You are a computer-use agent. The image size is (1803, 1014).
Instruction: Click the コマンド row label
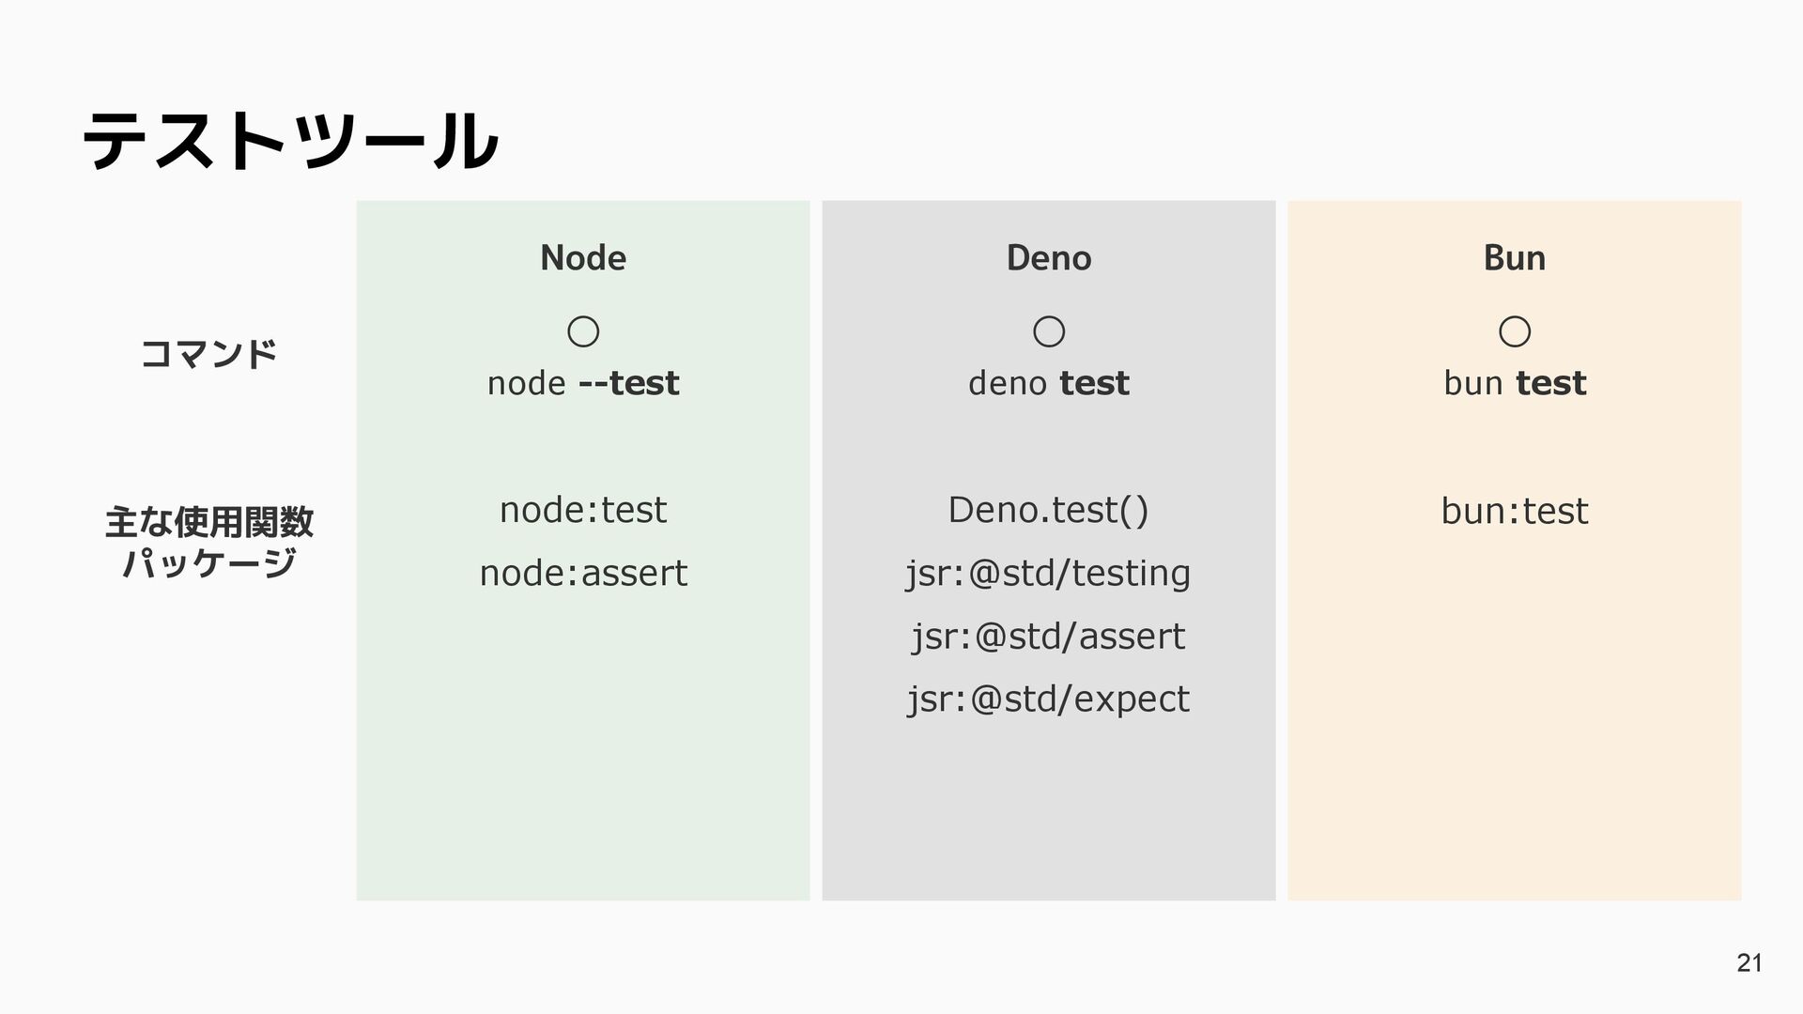click(208, 355)
